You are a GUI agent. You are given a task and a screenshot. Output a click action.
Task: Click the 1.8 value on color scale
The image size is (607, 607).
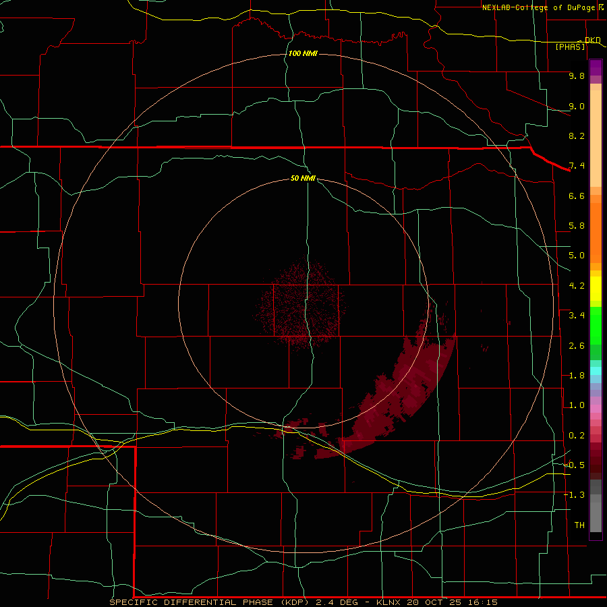coord(577,376)
